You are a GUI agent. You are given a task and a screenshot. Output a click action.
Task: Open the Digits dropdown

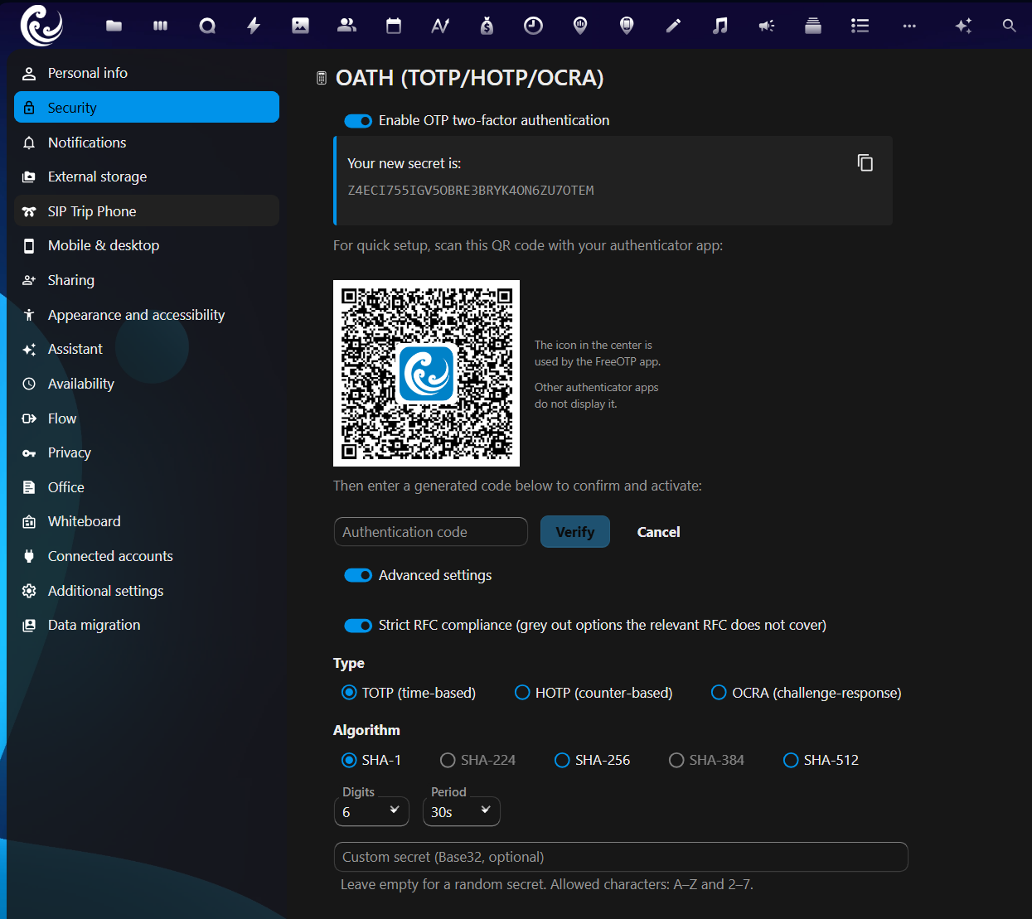pyautogui.click(x=371, y=811)
